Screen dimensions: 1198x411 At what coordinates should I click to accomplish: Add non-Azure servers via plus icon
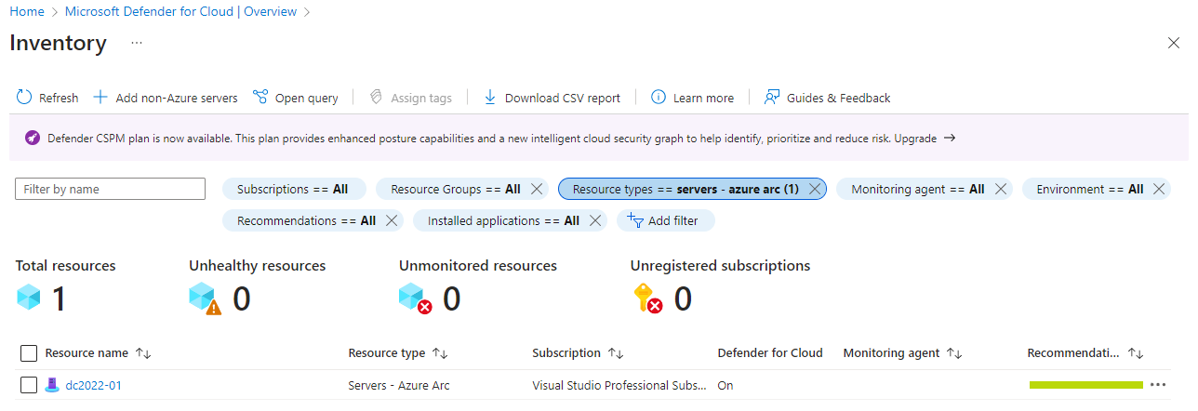[100, 98]
